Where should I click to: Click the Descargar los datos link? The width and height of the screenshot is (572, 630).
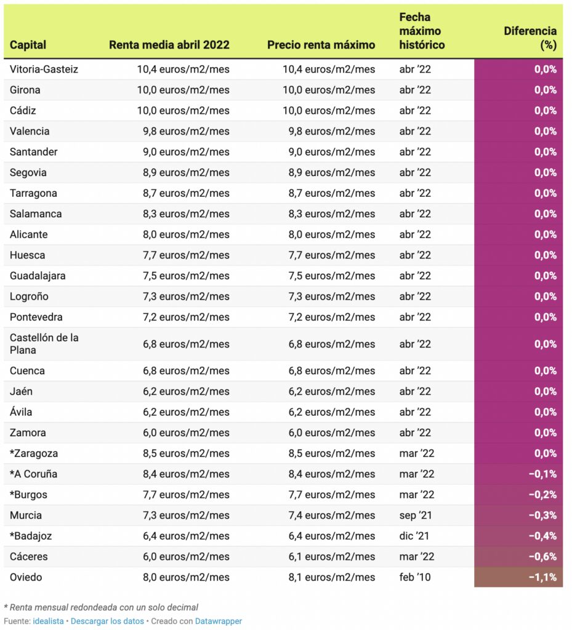tap(107, 621)
